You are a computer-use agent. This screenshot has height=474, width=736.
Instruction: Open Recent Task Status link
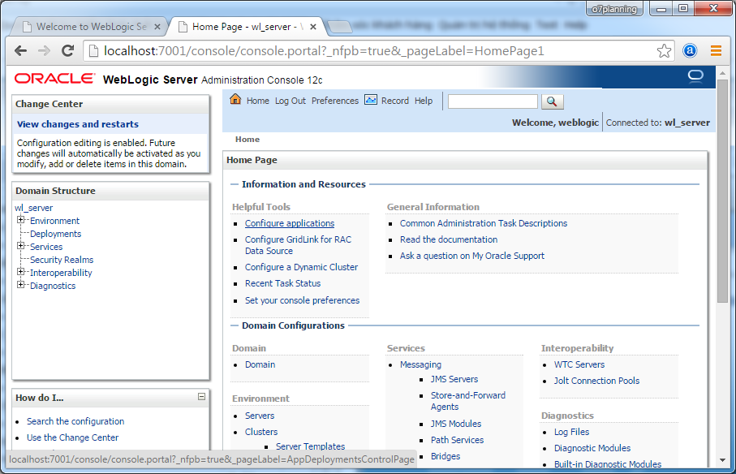point(282,283)
